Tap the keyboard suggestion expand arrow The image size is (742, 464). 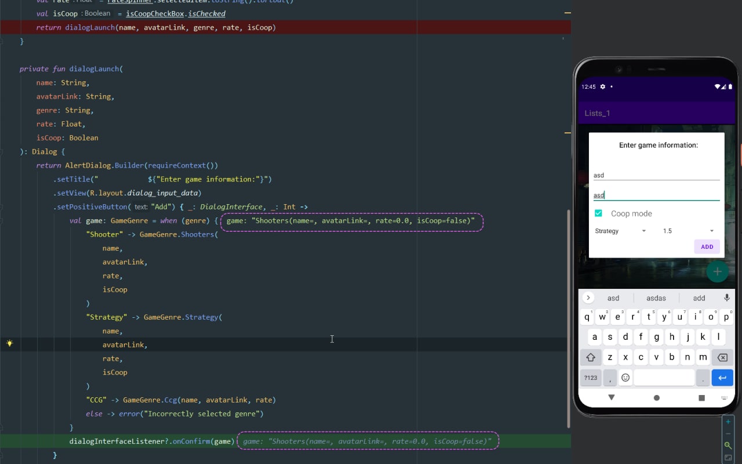point(588,298)
